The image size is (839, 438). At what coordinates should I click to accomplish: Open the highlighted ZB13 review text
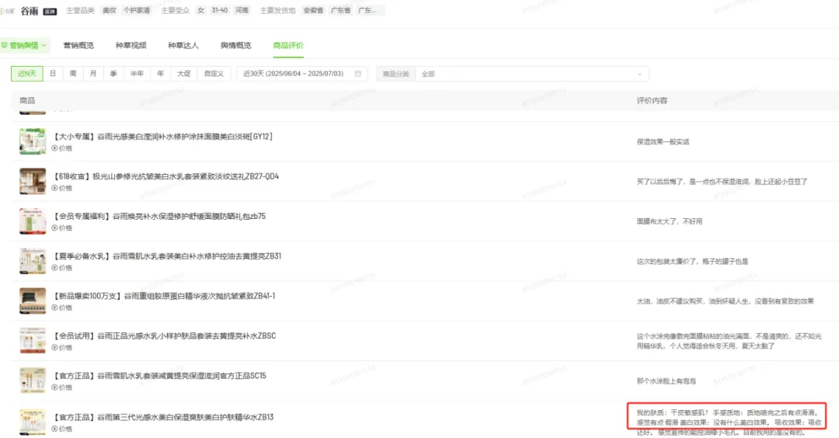[727, 416]
